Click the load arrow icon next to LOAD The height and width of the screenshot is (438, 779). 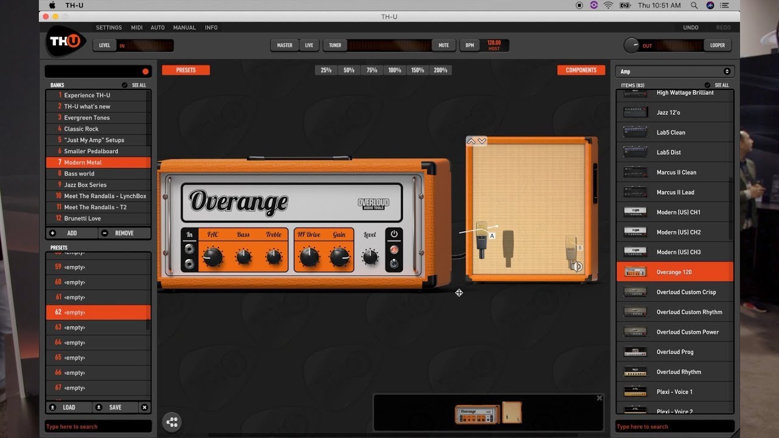tap(52, 408)
